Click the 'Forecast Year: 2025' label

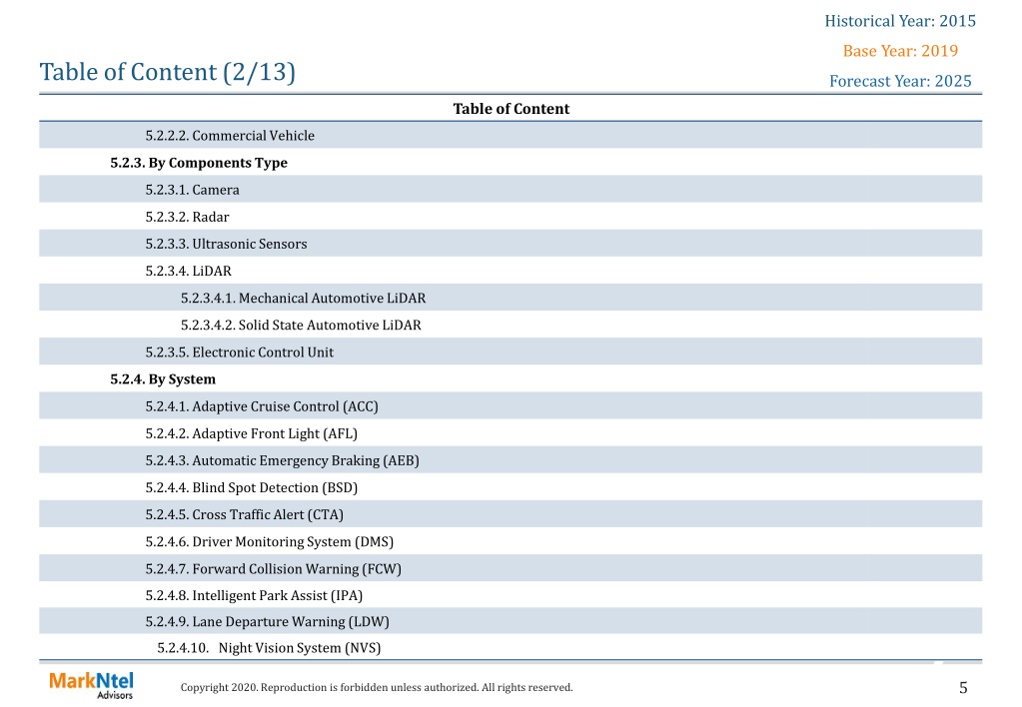(900, 81)
